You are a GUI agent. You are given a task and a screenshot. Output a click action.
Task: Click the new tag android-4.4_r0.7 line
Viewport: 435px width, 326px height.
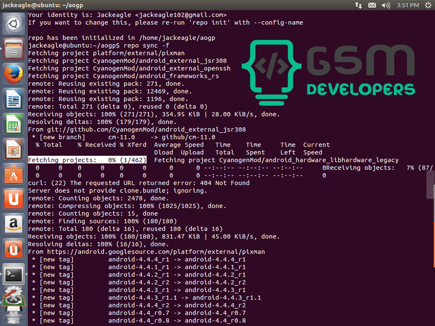139,313
